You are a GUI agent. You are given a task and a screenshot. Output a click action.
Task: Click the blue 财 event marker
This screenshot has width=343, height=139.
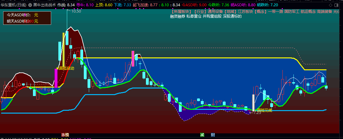213,135
